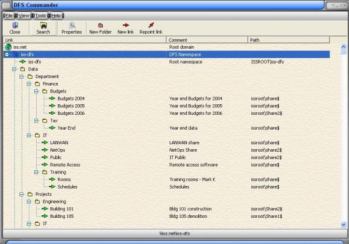
Task: Click the 'Bldg 101 construction' comment
Action: pyautogui.click(x=190, y=209)
